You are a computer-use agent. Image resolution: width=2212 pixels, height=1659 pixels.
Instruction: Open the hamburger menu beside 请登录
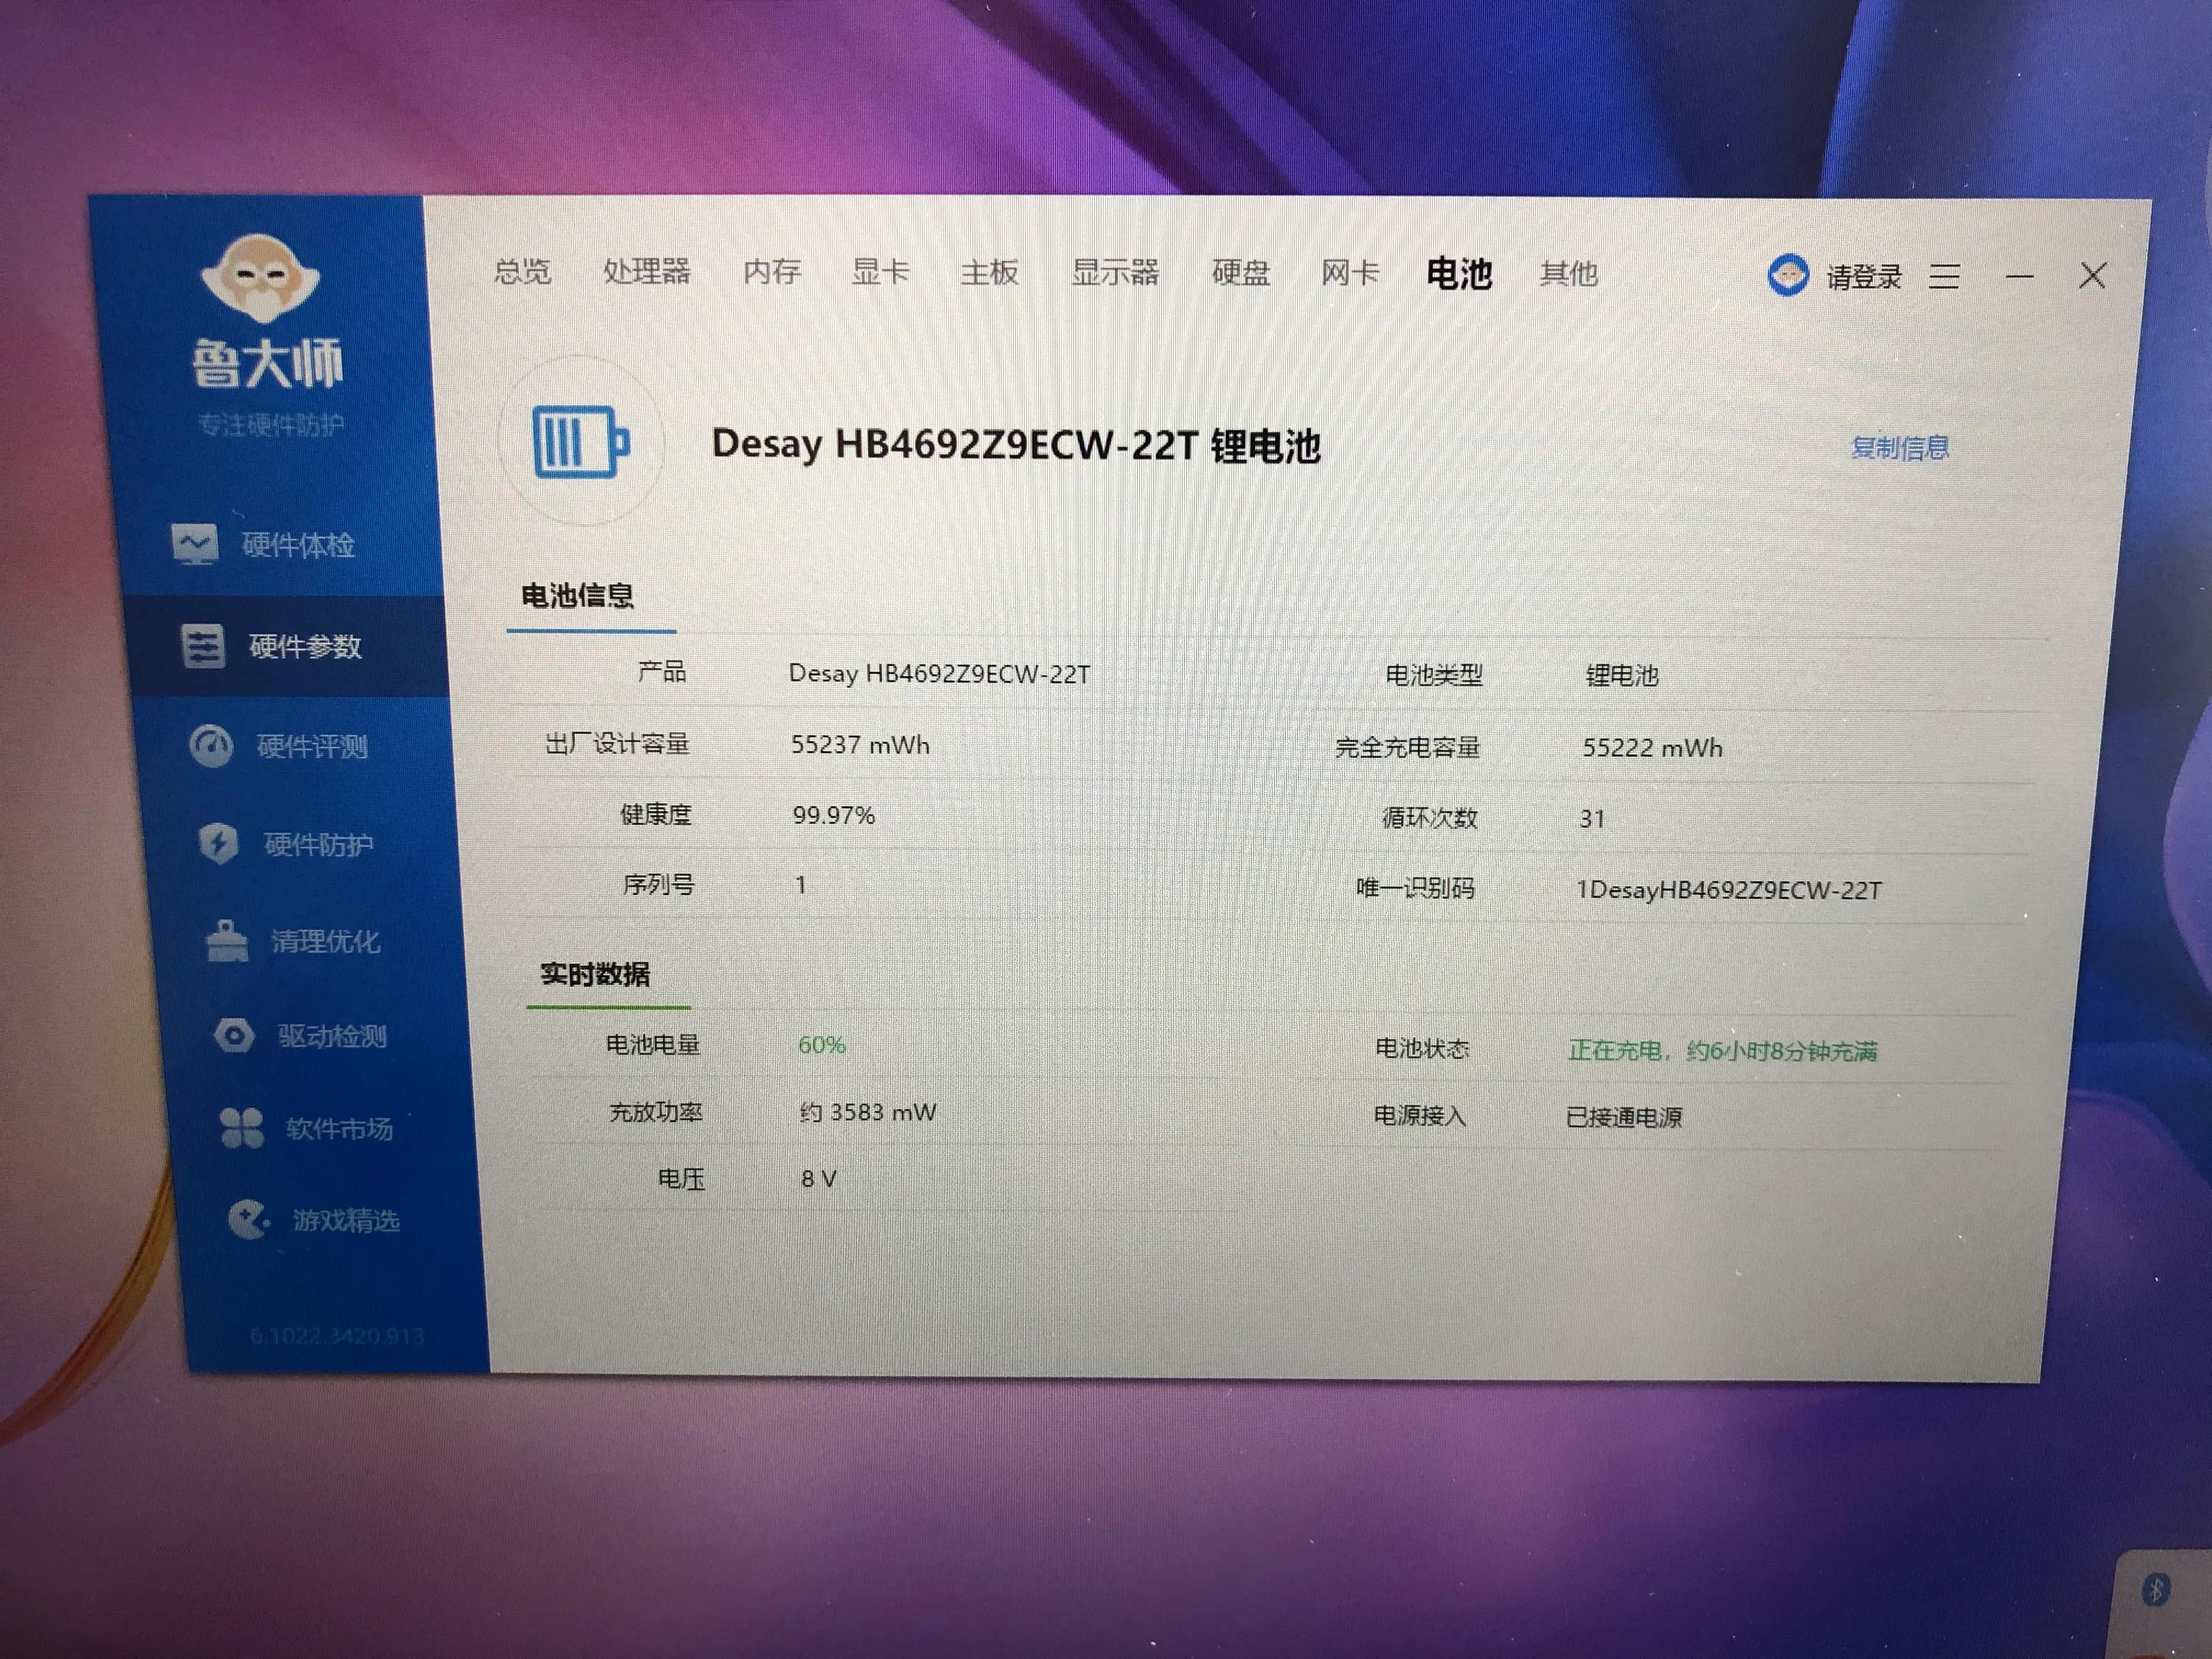point(1945,277)
